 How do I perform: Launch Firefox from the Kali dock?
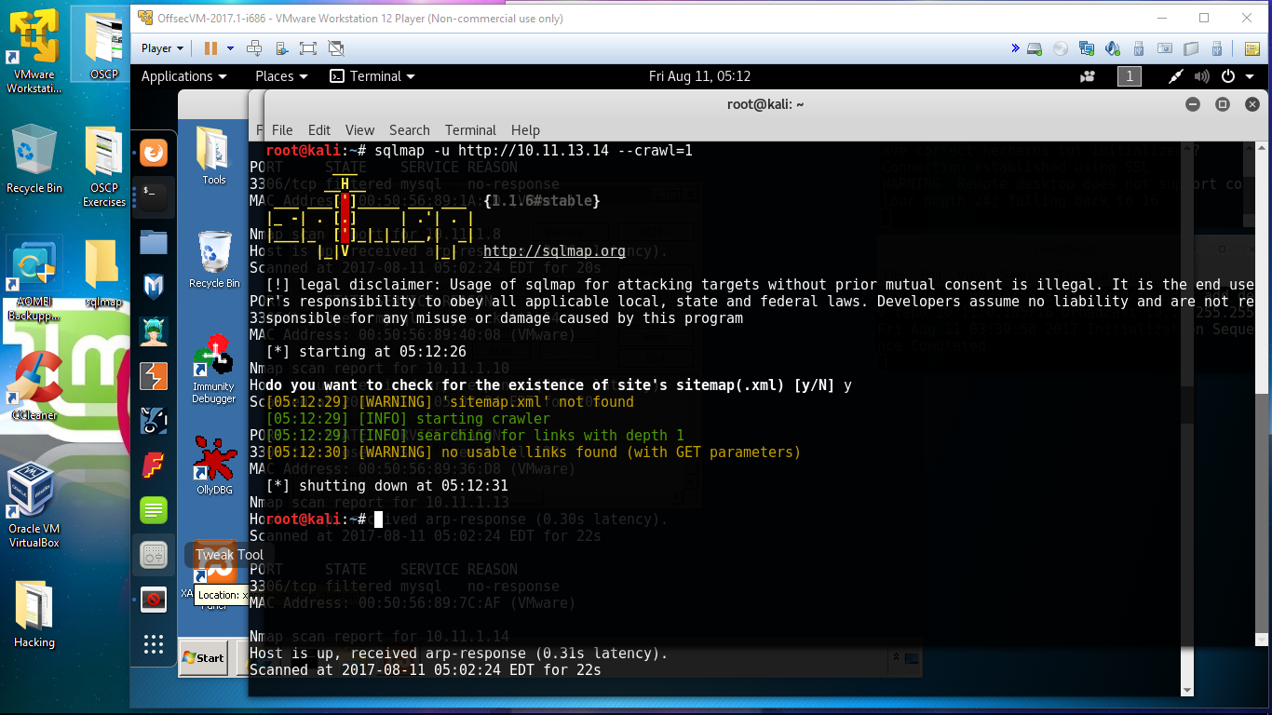click(154, 152)
